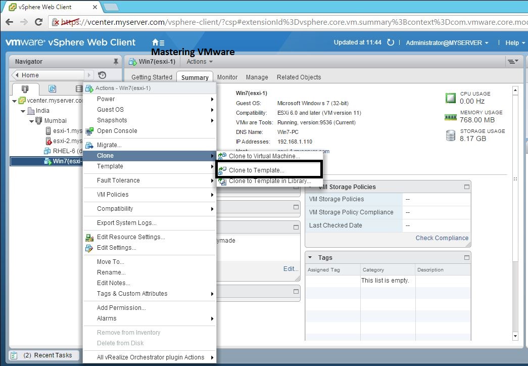Switch to Hosts and Clusters inventory tab

click(25, 88)
